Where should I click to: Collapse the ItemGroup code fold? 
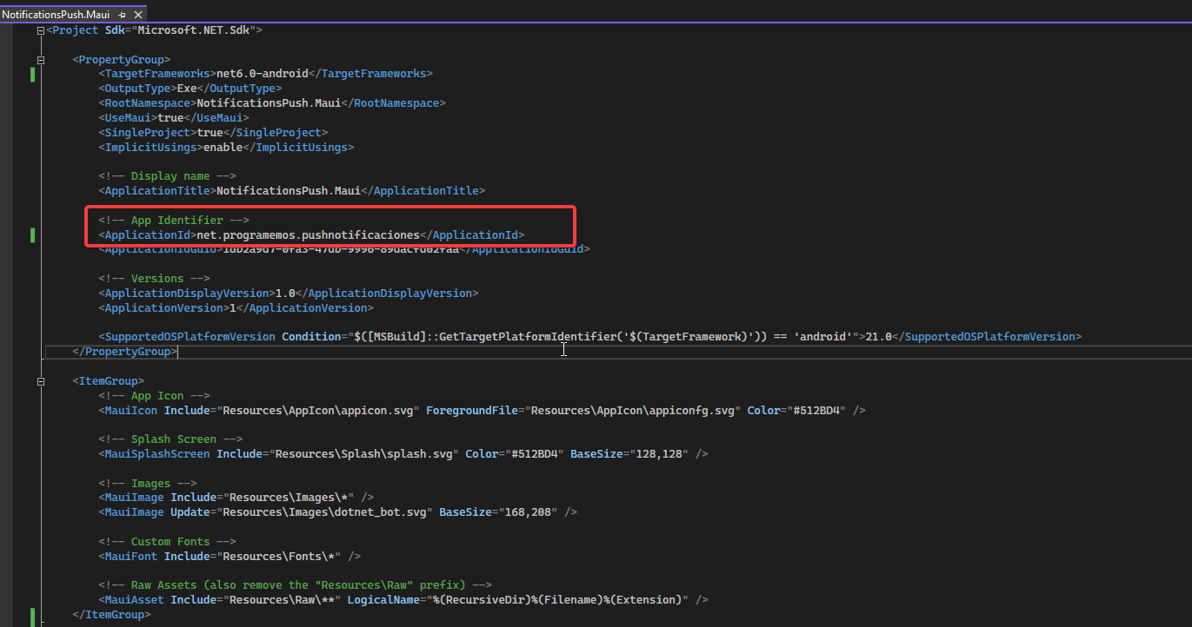[40, 380]
